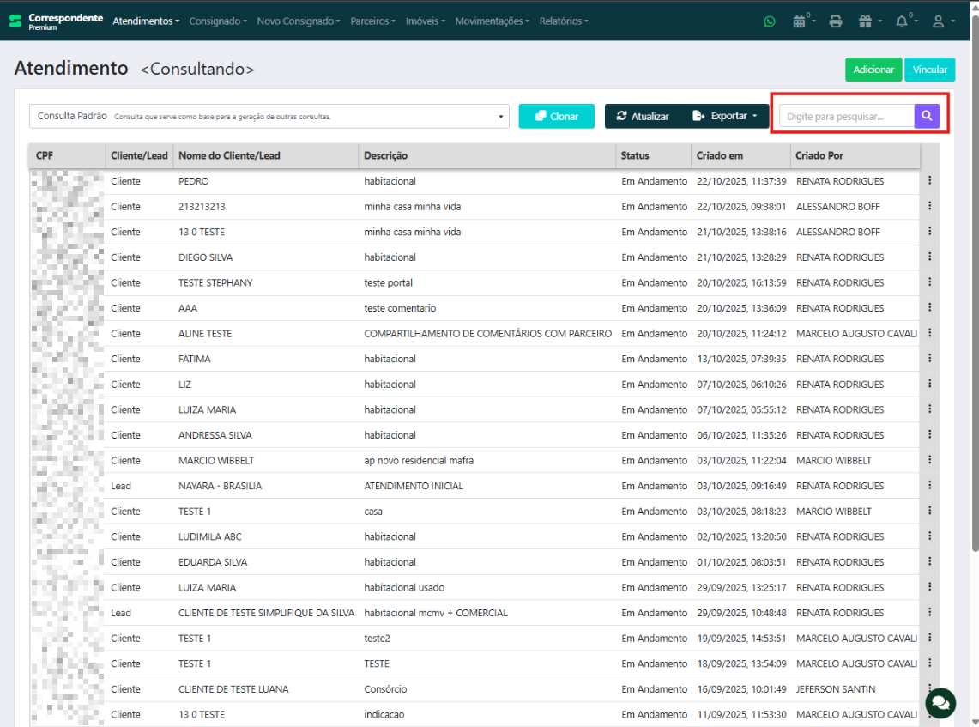Viewport: 979px width, 727px height.
Task: Open three-dot menu for NAYARA - BRASILIA row
Action: click(x=929, y=486)
